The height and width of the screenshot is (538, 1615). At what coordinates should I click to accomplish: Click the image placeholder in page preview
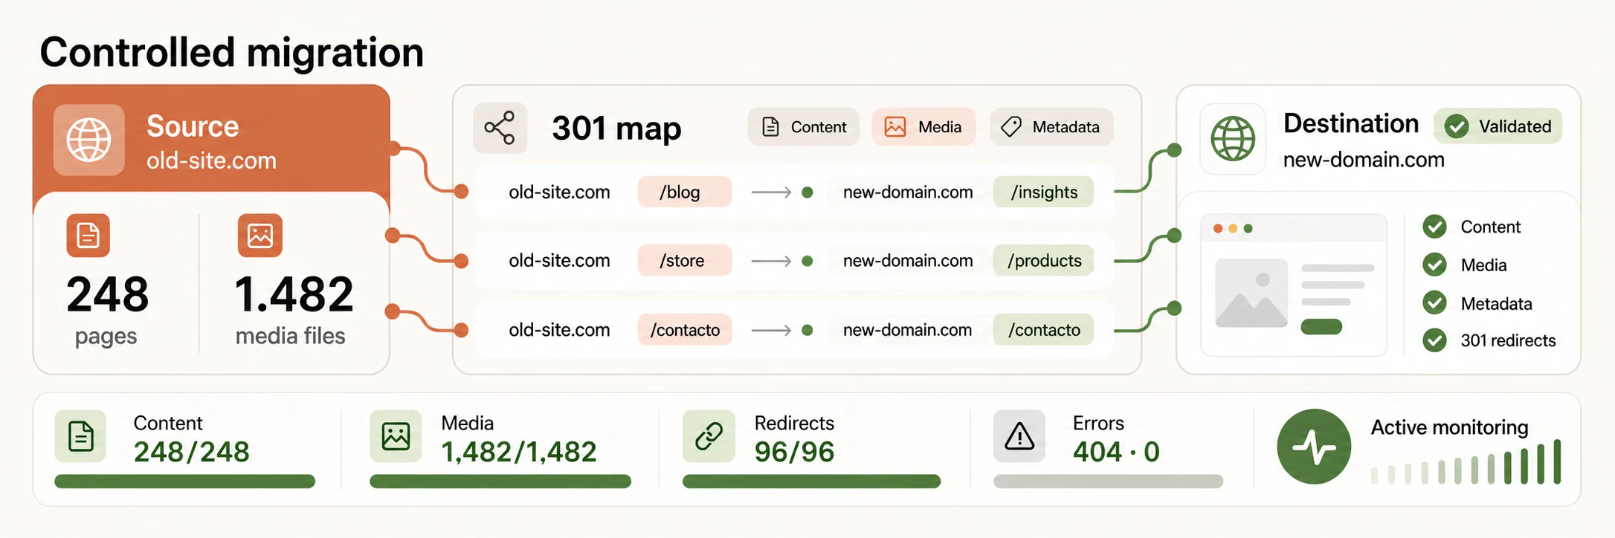pyautogui.click(x=1251, y=294)
